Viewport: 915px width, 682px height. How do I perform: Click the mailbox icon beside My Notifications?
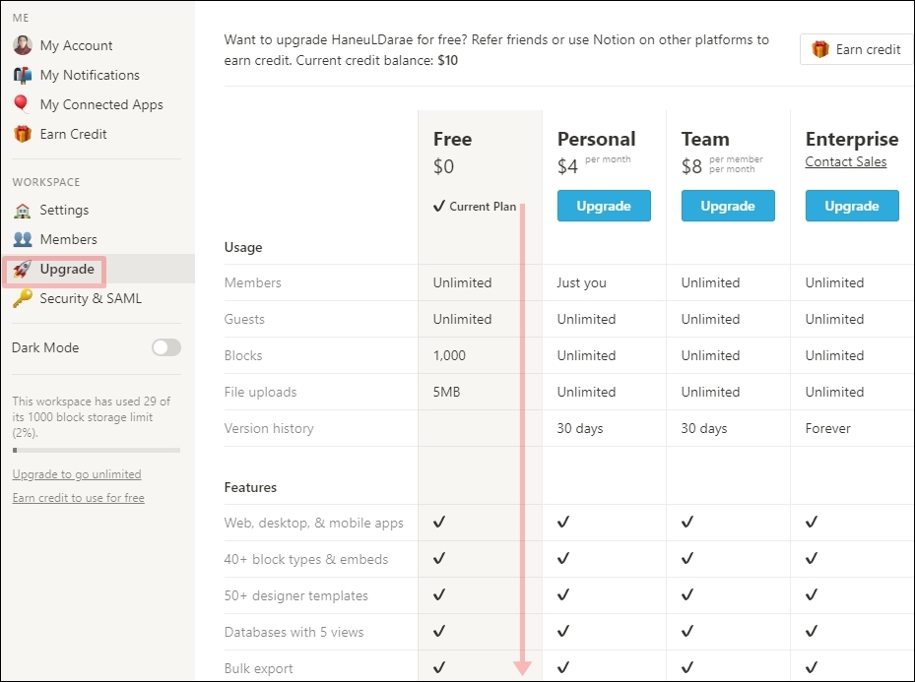point(23,75)
